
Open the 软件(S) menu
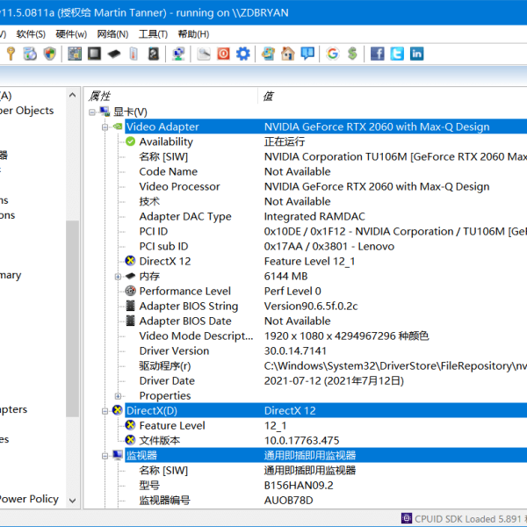31,34
